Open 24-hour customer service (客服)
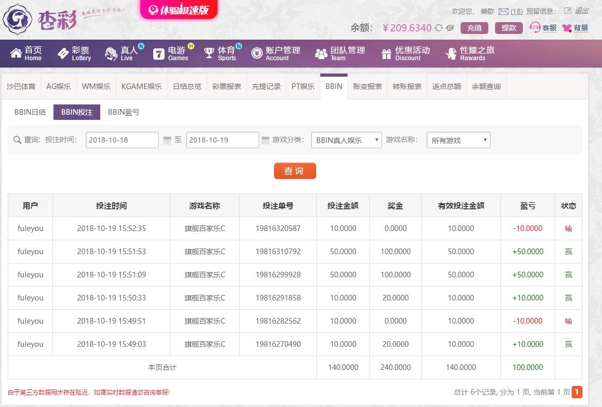Screen dimensions: 602x407 [543, 28]
